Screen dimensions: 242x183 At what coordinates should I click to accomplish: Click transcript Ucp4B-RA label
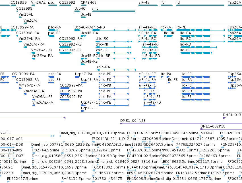click(90, 33)
